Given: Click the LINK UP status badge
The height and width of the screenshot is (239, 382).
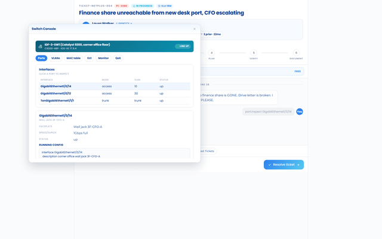Looking at the screenshot, I should pos(183,47).
